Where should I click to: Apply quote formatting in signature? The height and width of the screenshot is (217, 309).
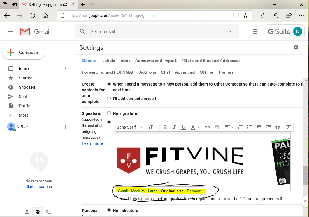[x=278, y=127]
